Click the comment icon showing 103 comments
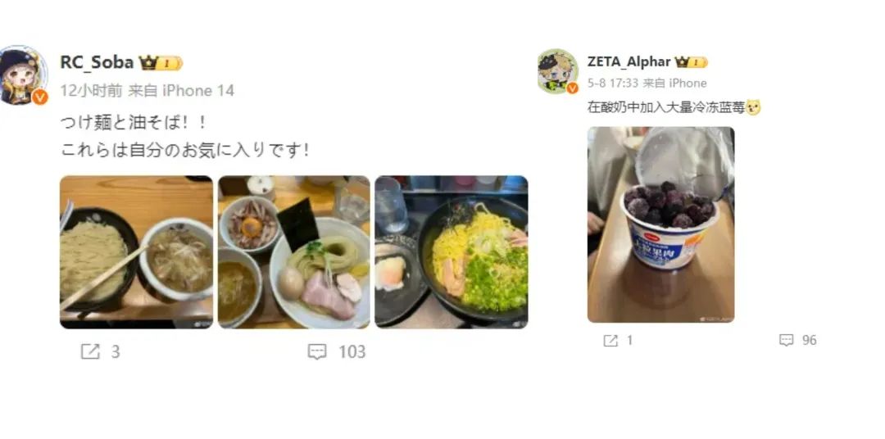Viewport: 885px width, 439px height. click(317, 352)
